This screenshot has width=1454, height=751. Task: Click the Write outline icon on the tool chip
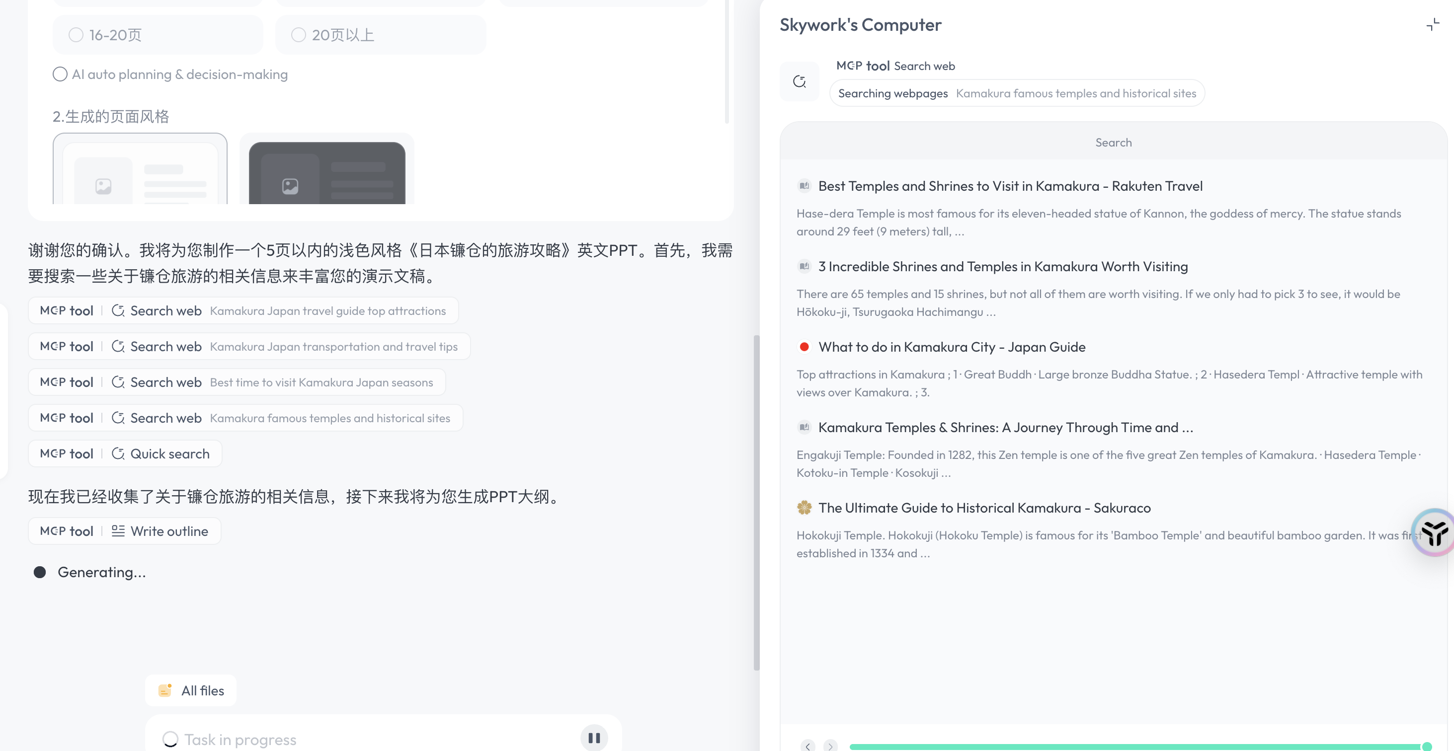118,530
